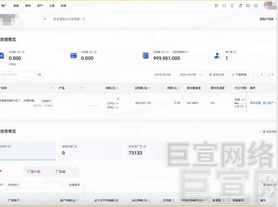278x207 pixels.
Task: Open the blurred user avatar menu
Action: (270, 5)
